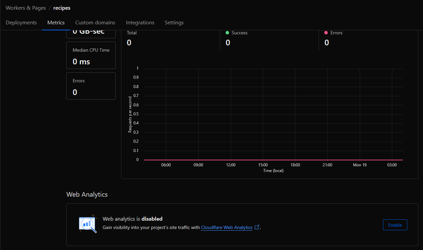Screen dimensions: 423x250
Task: Click the pink Errors legend dot
Action: coord(326,33)
